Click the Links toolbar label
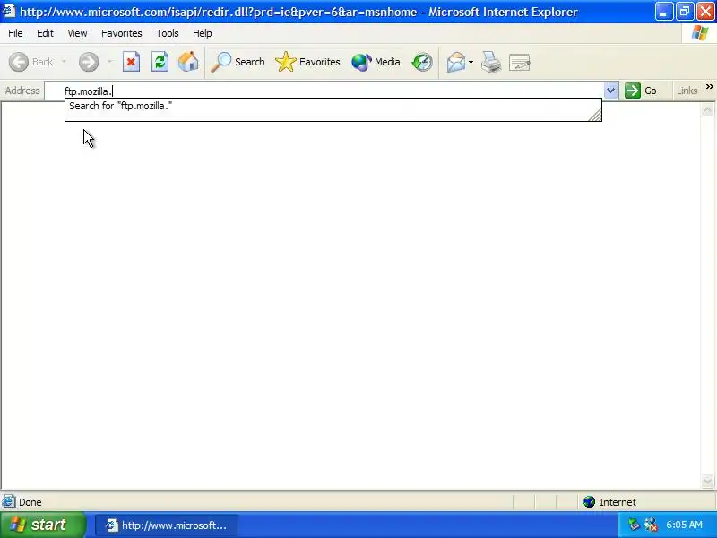The width and height of the screenshot is (717, 538). pyautogui.click(x=687, y=91)
